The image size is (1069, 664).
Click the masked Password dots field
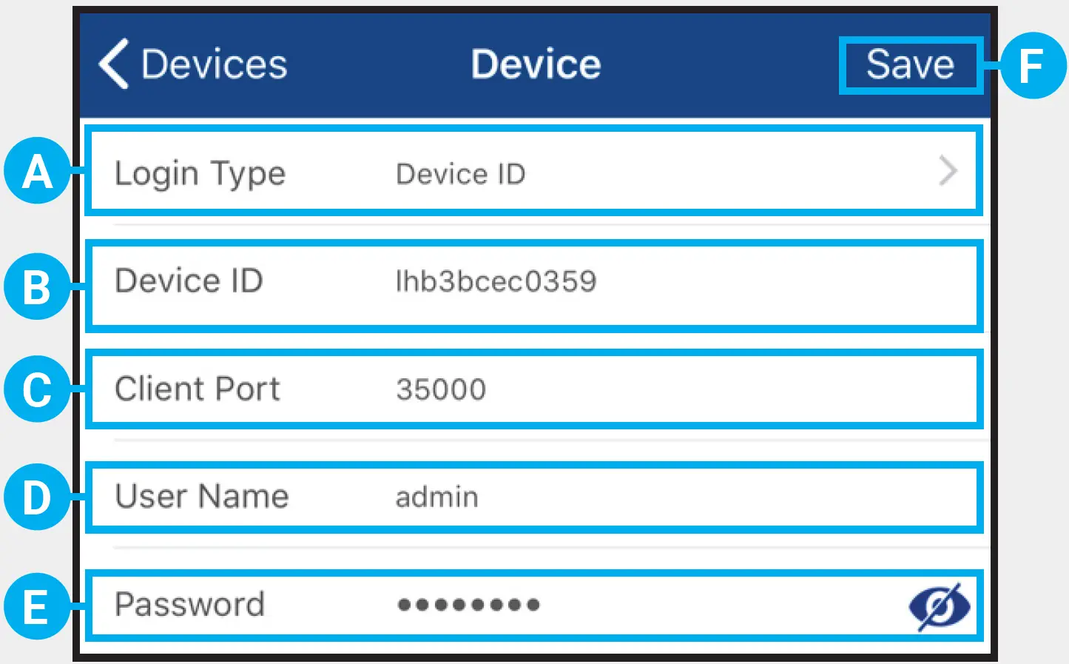click(x=468, y=605)
